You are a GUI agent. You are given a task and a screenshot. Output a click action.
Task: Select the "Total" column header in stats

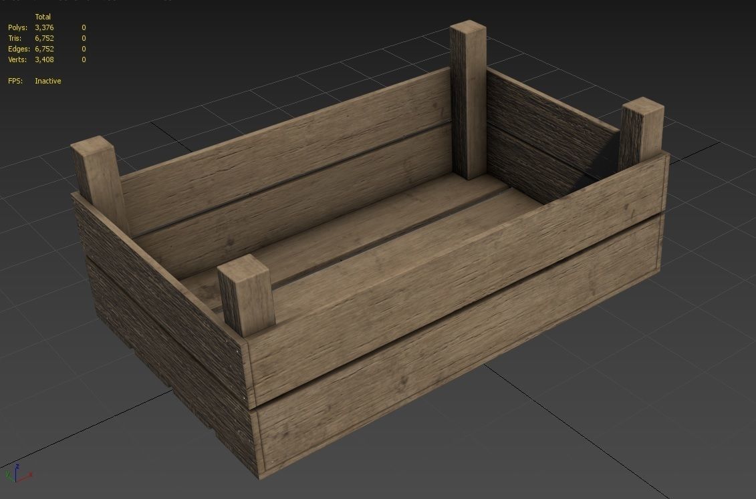pos(43,17)
